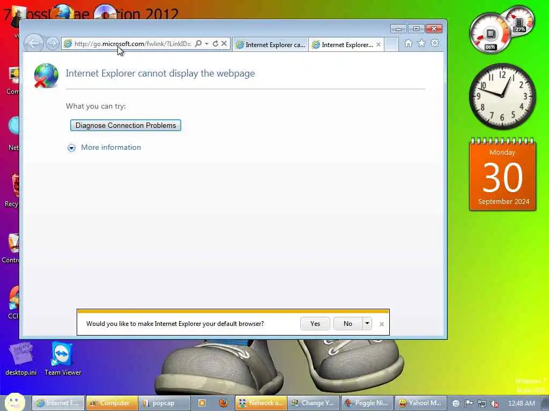Select the Computer desktop icon
The image size is (549, 411).
point(13,81)
